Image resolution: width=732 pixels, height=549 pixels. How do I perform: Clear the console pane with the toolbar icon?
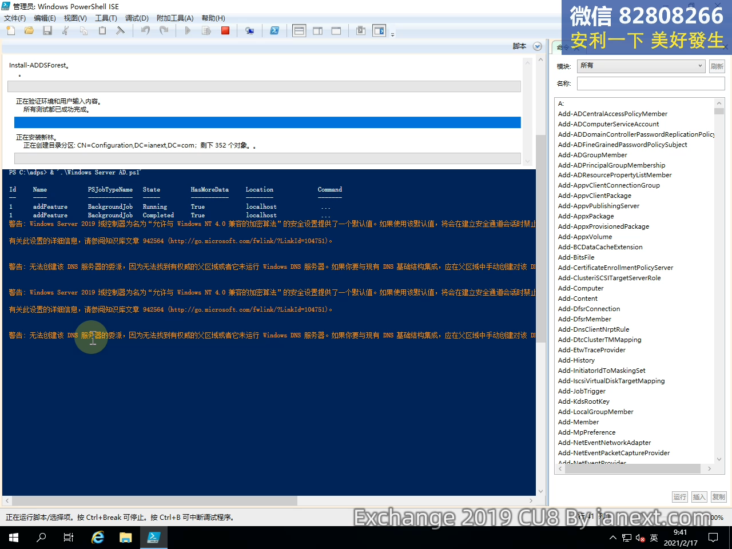click(x=120, y=31)
